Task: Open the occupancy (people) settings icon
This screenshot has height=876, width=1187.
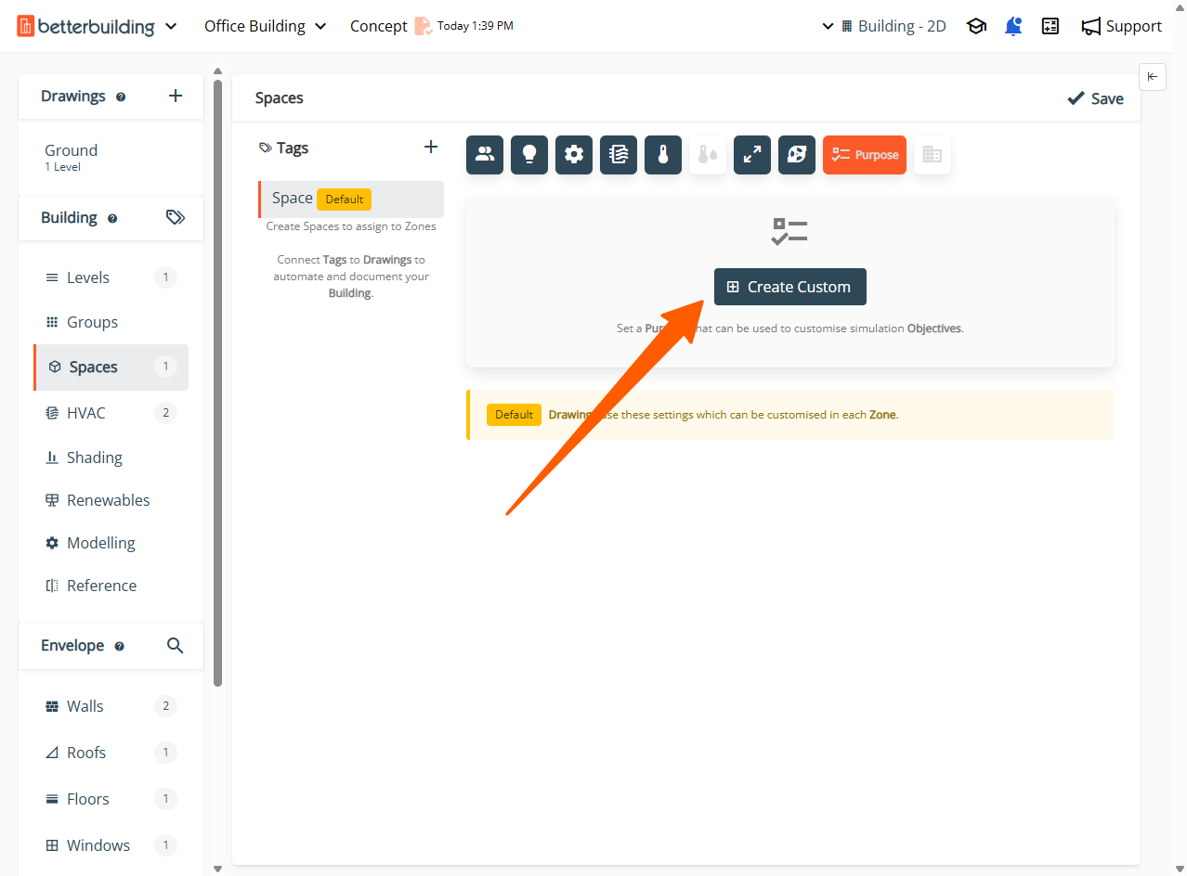Action: pyautogui.click(x=485, y=155)
